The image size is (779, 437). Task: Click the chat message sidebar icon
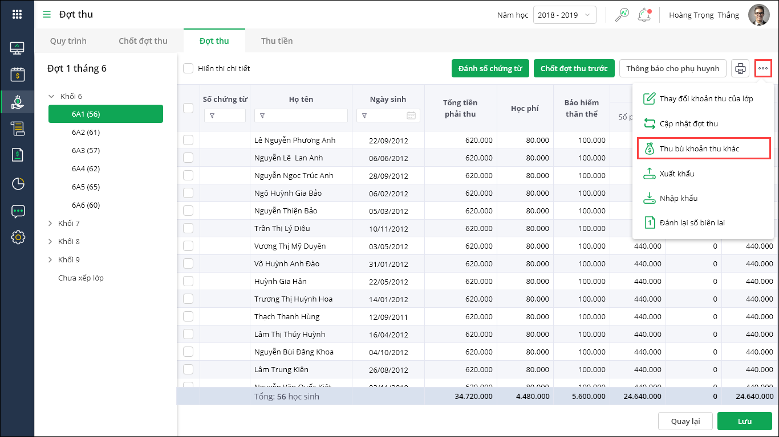click(18, 211)
